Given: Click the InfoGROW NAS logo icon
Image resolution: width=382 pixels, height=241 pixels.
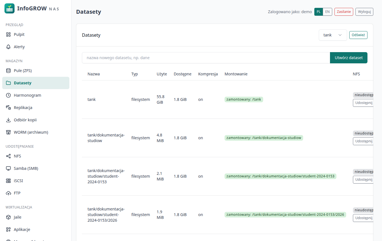Looking at the screenshot, I should pyautogui.click(x=10, y=8).
